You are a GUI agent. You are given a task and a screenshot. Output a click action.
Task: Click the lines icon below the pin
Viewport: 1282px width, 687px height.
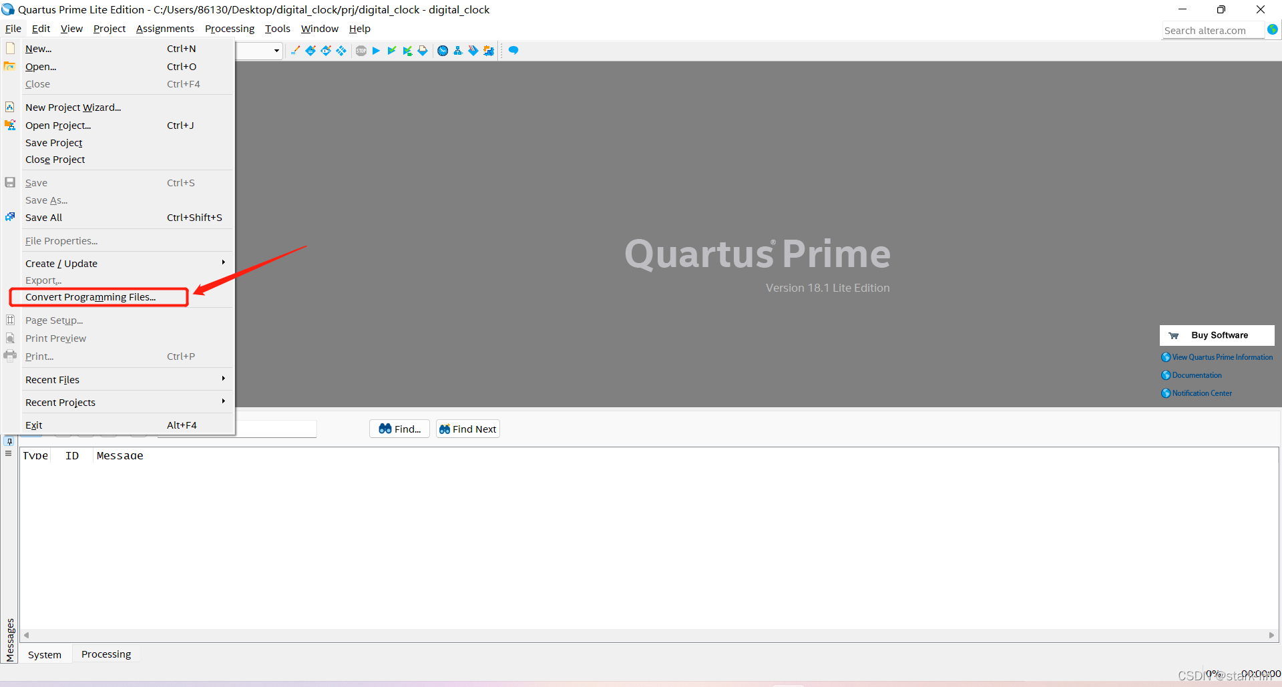(x=9, y=453)
